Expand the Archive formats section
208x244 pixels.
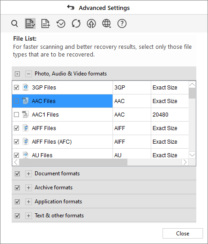(x=28, y=188)
